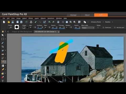
Task: Open the Image menu
Action: point(18,18)
